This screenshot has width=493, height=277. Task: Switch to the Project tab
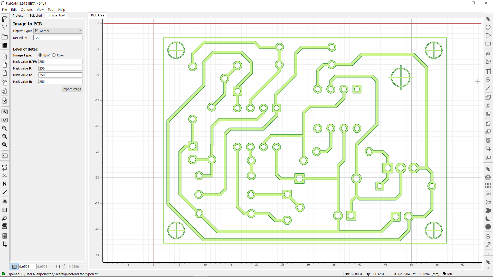point(18,15)
